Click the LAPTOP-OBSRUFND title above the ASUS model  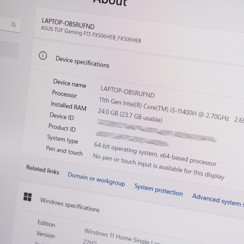point(68,24)
